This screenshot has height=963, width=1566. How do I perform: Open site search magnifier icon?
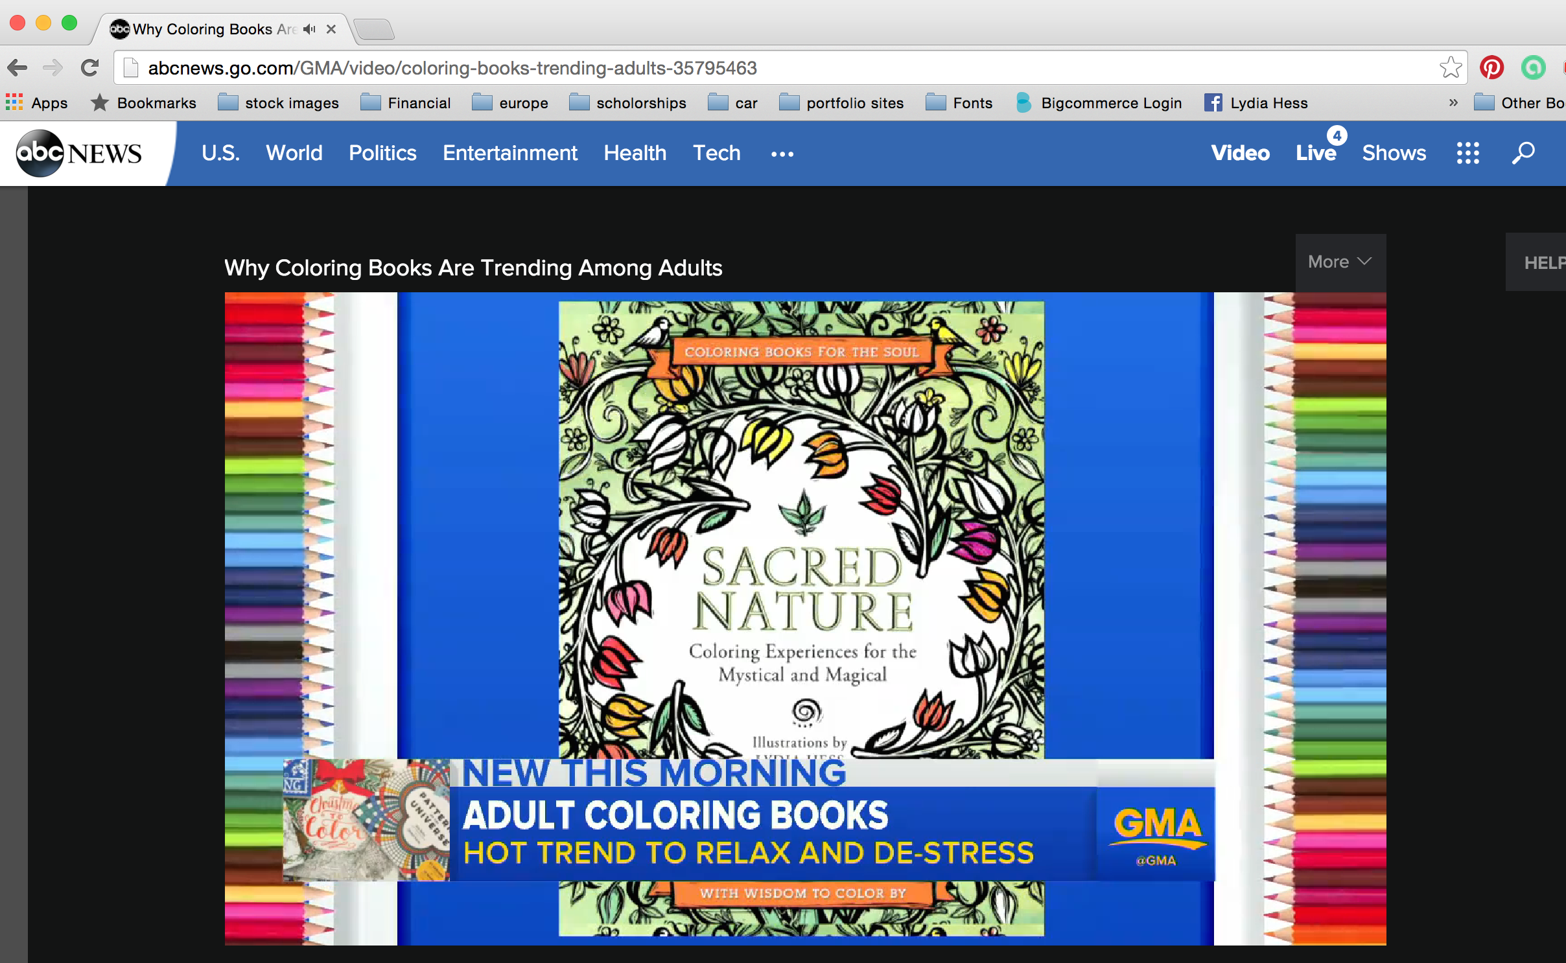coord(1523,153)
